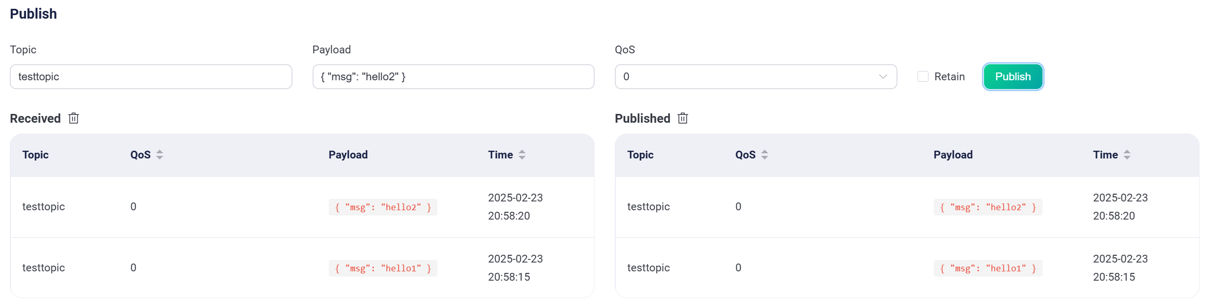Viewport: 1210px width, 305px height.
Task: Click the Retain label text
Action: [949, 77]
